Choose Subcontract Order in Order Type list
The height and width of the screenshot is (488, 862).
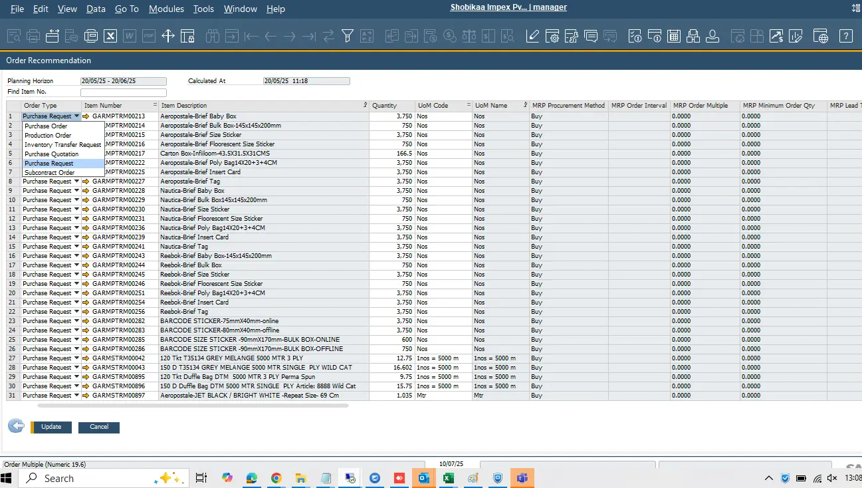50,173
